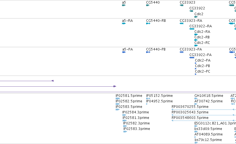Click the IP05152.5prime EST label
Screen dimensions: 236x144
click(159, 96)
